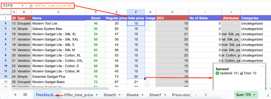Click SKU value 21 cell

tap(172, 34)
